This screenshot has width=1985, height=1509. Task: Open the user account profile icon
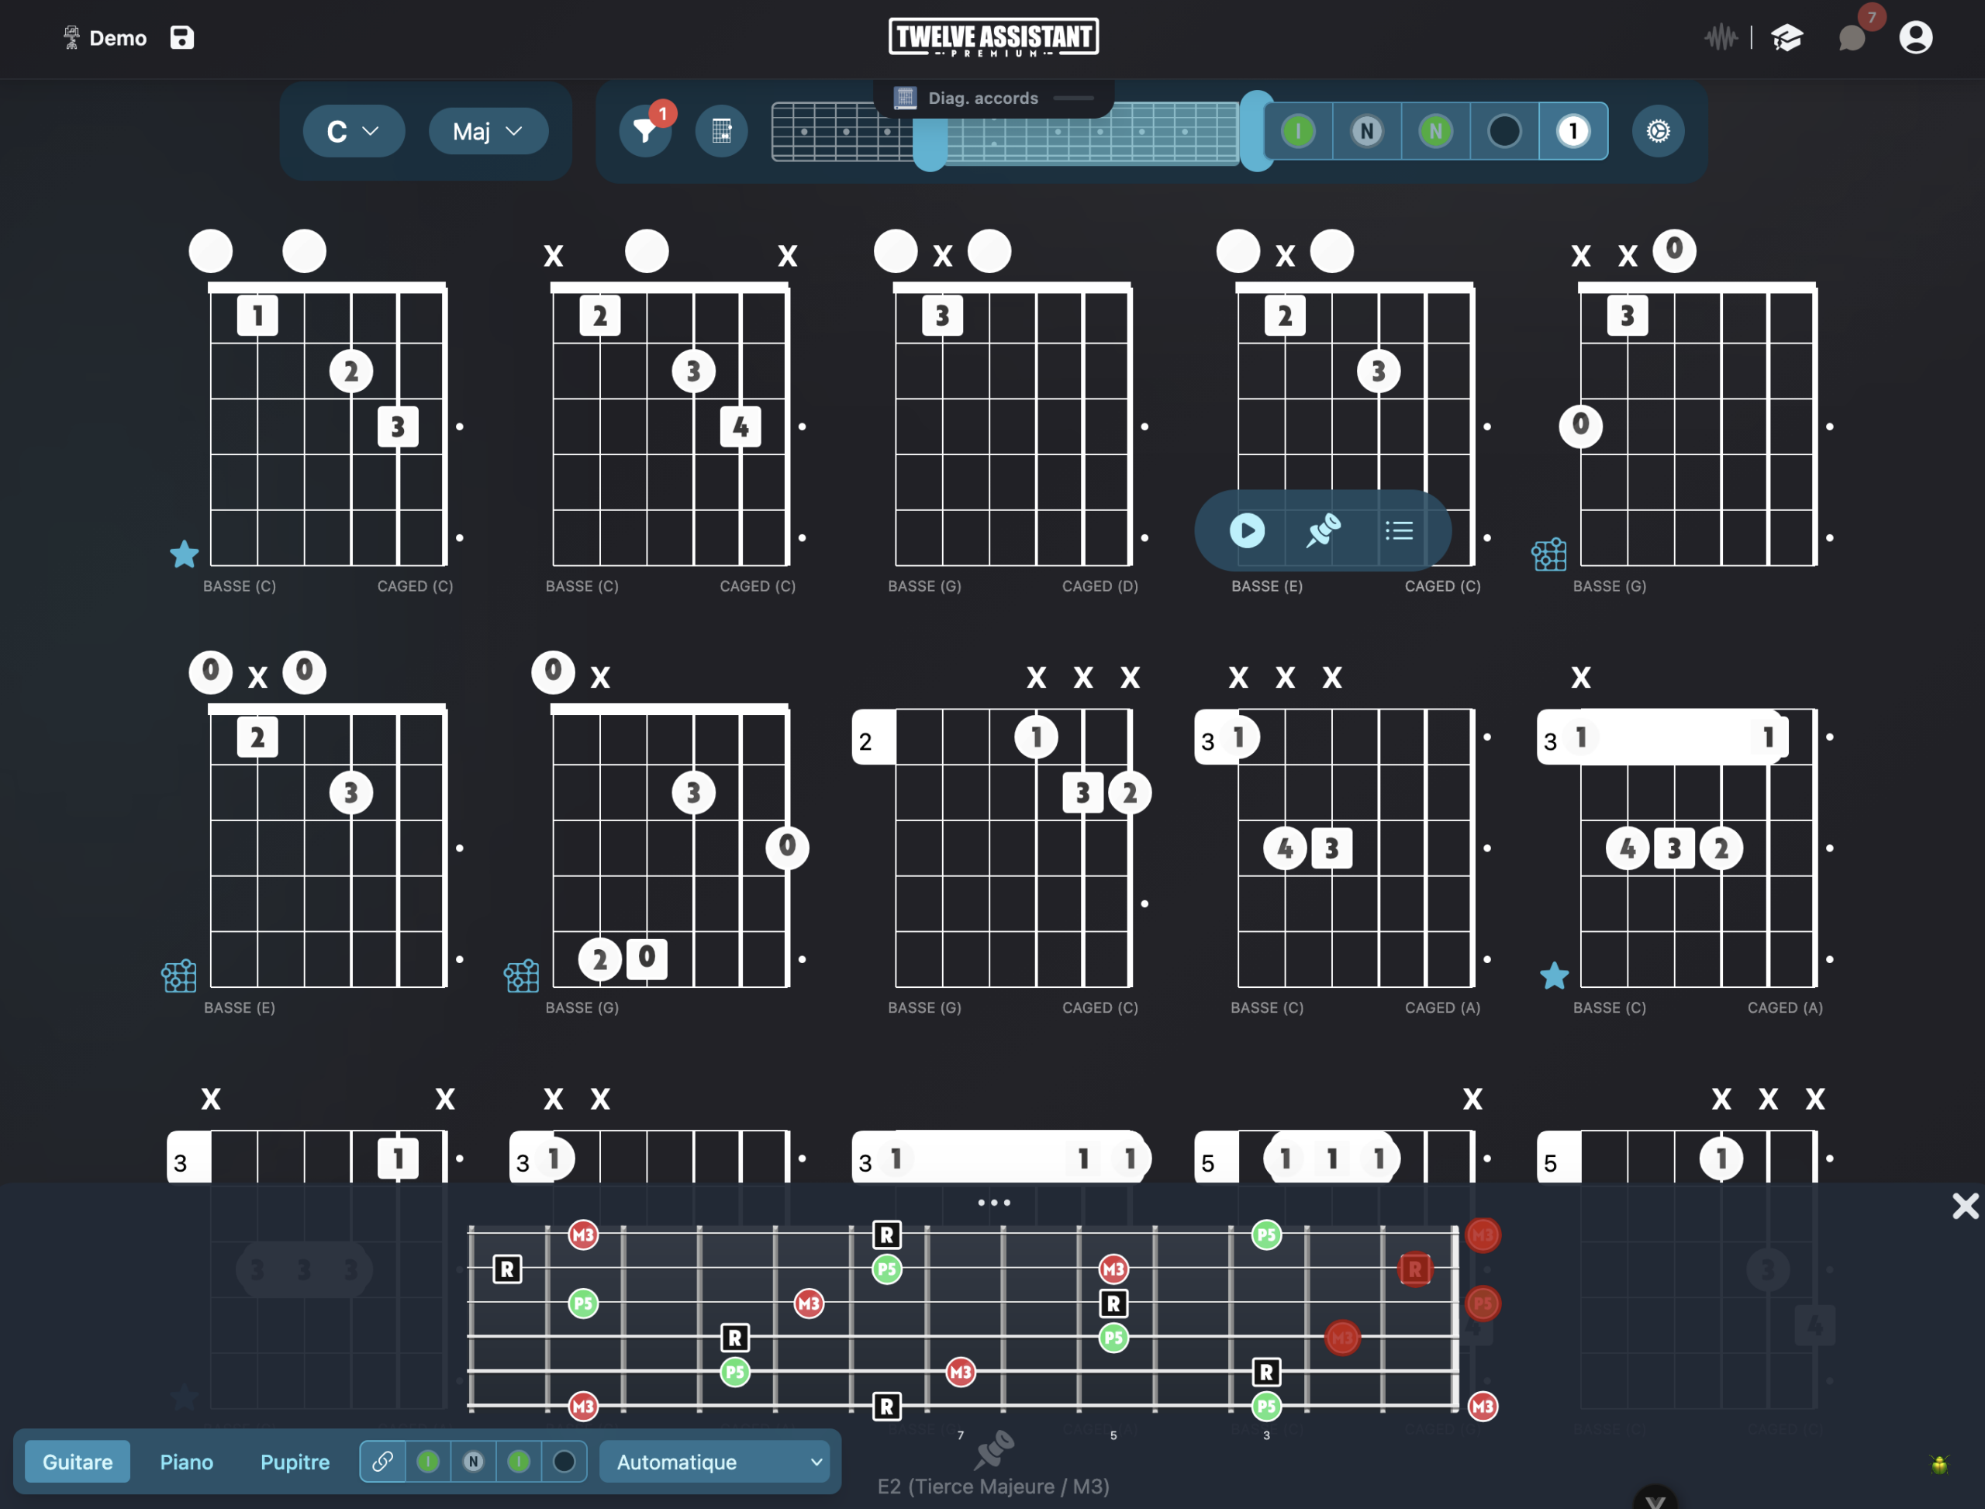point(1915,38)
